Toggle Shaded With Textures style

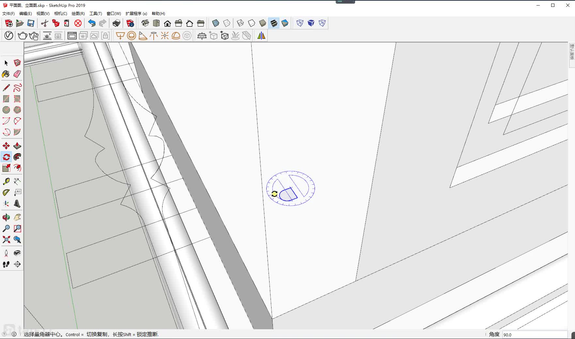(x=274, y=23)
